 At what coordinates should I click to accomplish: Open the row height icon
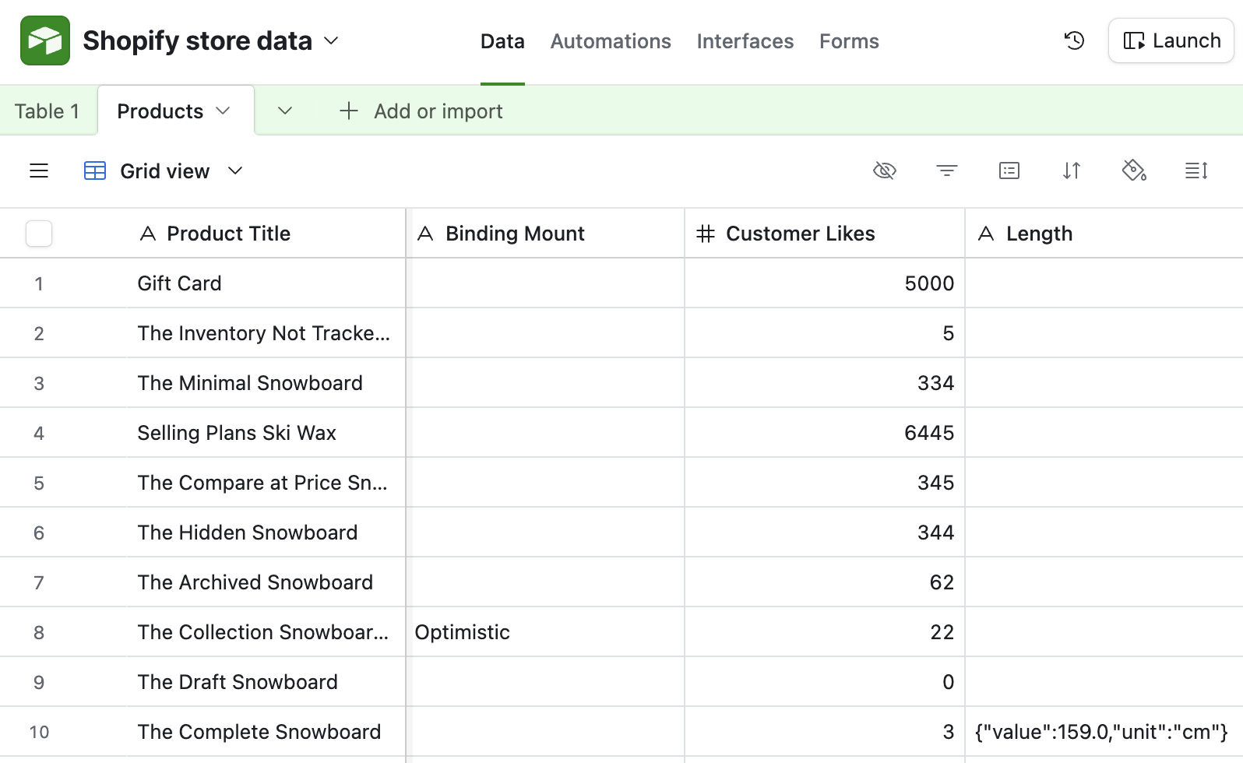pos(1195,171)
